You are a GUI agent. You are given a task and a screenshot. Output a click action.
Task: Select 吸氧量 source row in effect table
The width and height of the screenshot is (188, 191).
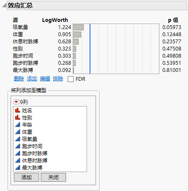pyautogui.click(x=21, y=27)
